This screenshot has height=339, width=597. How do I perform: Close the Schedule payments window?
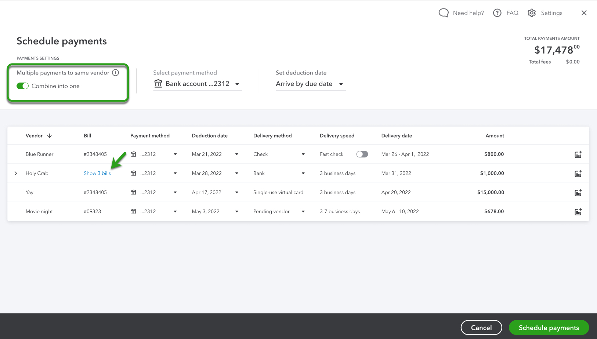tap(584, 13)
